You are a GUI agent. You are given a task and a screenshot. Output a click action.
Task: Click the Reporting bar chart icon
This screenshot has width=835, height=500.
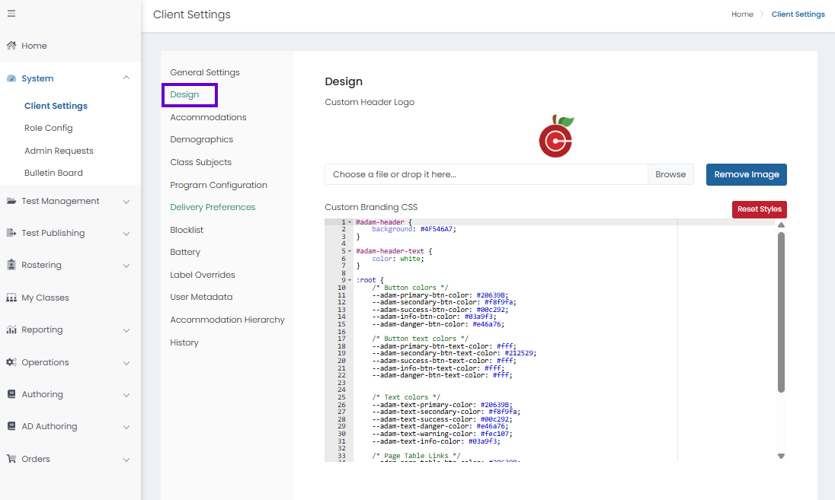pos(11,330)
